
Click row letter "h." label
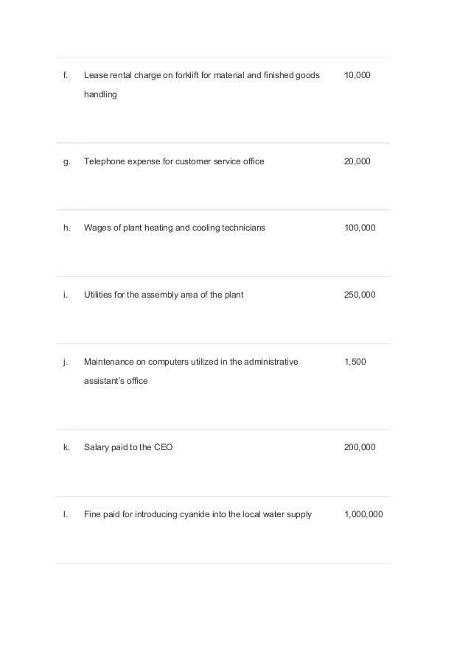point(67,228)
